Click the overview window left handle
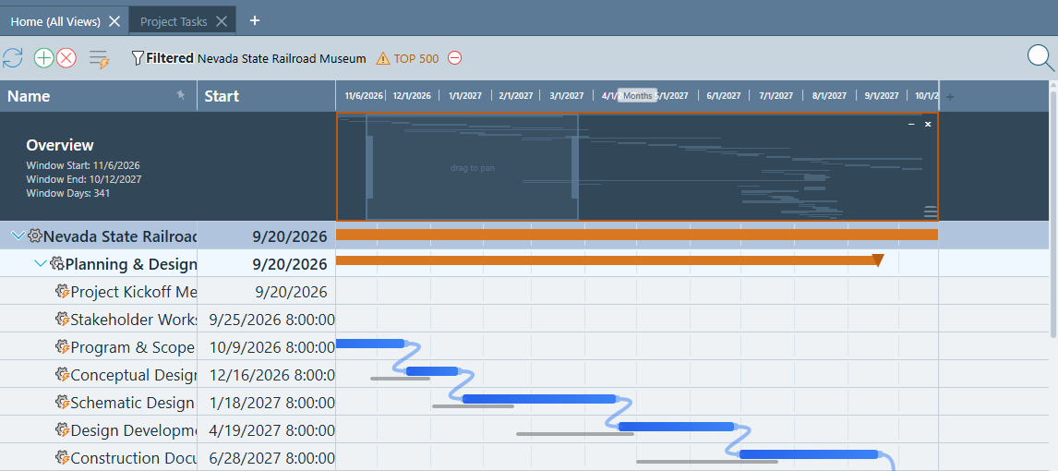Screen dimensions: 1058x471 click(x=370, y=166)
